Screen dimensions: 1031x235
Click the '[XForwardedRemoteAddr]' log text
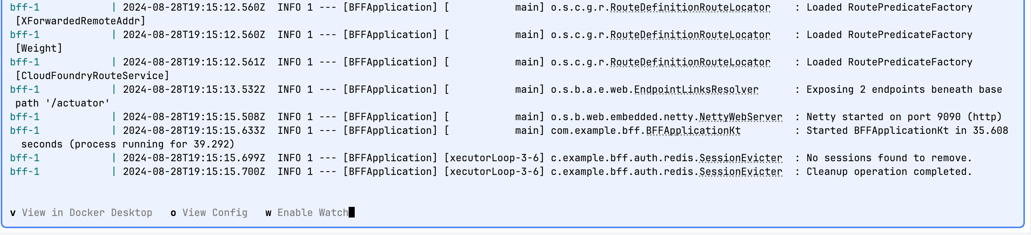tap(80, 21)
